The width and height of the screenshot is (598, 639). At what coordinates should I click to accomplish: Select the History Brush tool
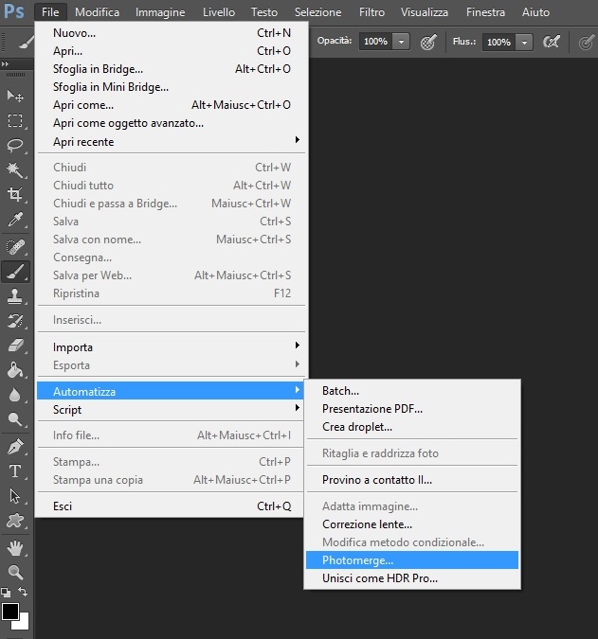(15, 321)
